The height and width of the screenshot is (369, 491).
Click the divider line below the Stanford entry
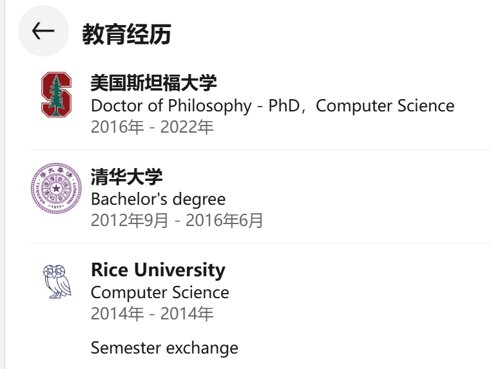click(258, 149)
